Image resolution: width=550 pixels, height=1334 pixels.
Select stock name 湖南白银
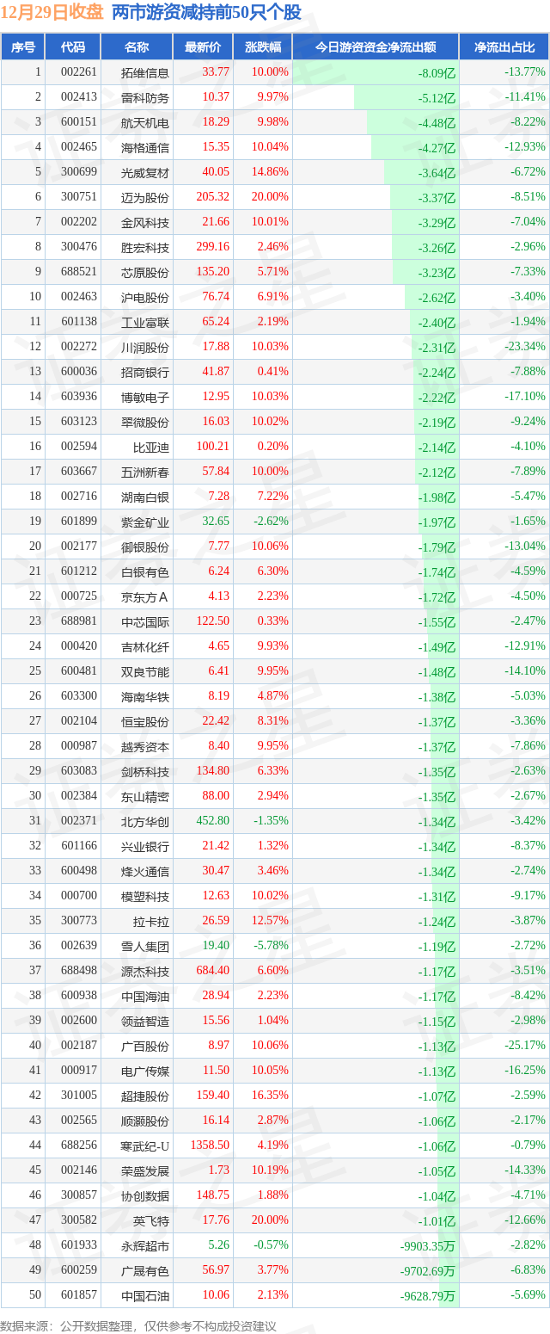click(x=146, y=497)
